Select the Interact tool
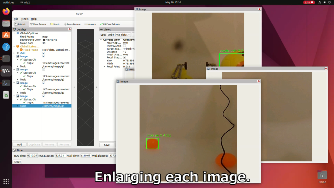The image size is (334, 188). (21, 24)
